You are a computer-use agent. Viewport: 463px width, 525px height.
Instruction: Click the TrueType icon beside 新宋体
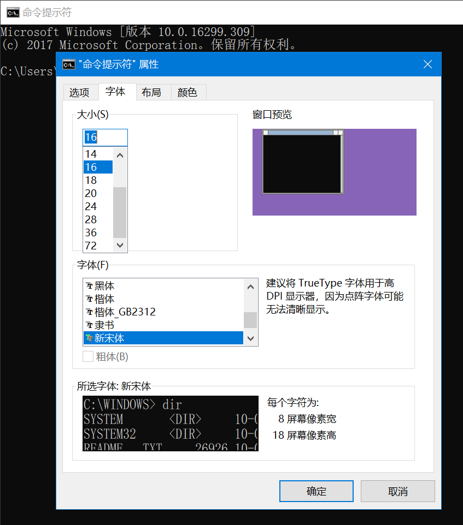(x=89, y=338)
